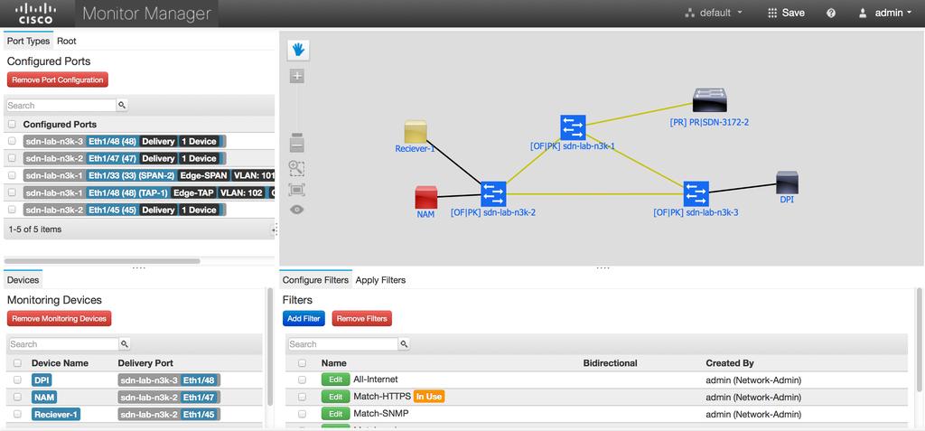Screen dimensions: 925x431
Task: Click Save in the top bar
Action: tap(786, 13)
